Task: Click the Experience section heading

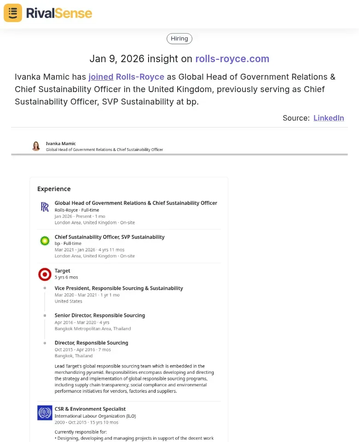Action: tap(54, 189)
